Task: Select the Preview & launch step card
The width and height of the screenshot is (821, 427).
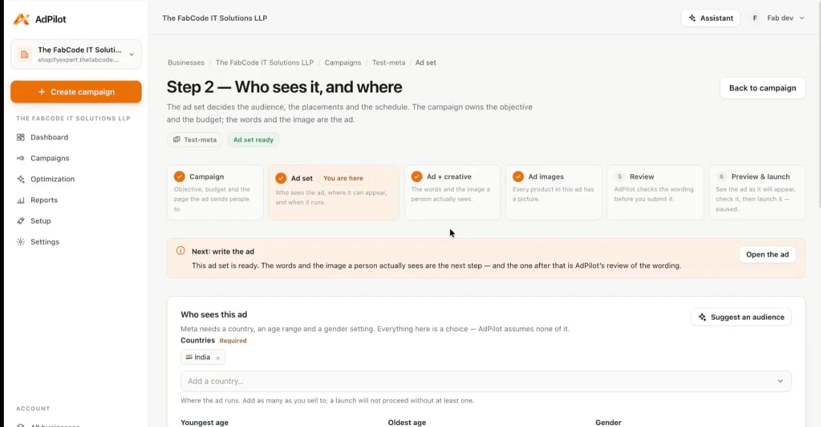Action: pyautogui.click(x=757, y=192)
